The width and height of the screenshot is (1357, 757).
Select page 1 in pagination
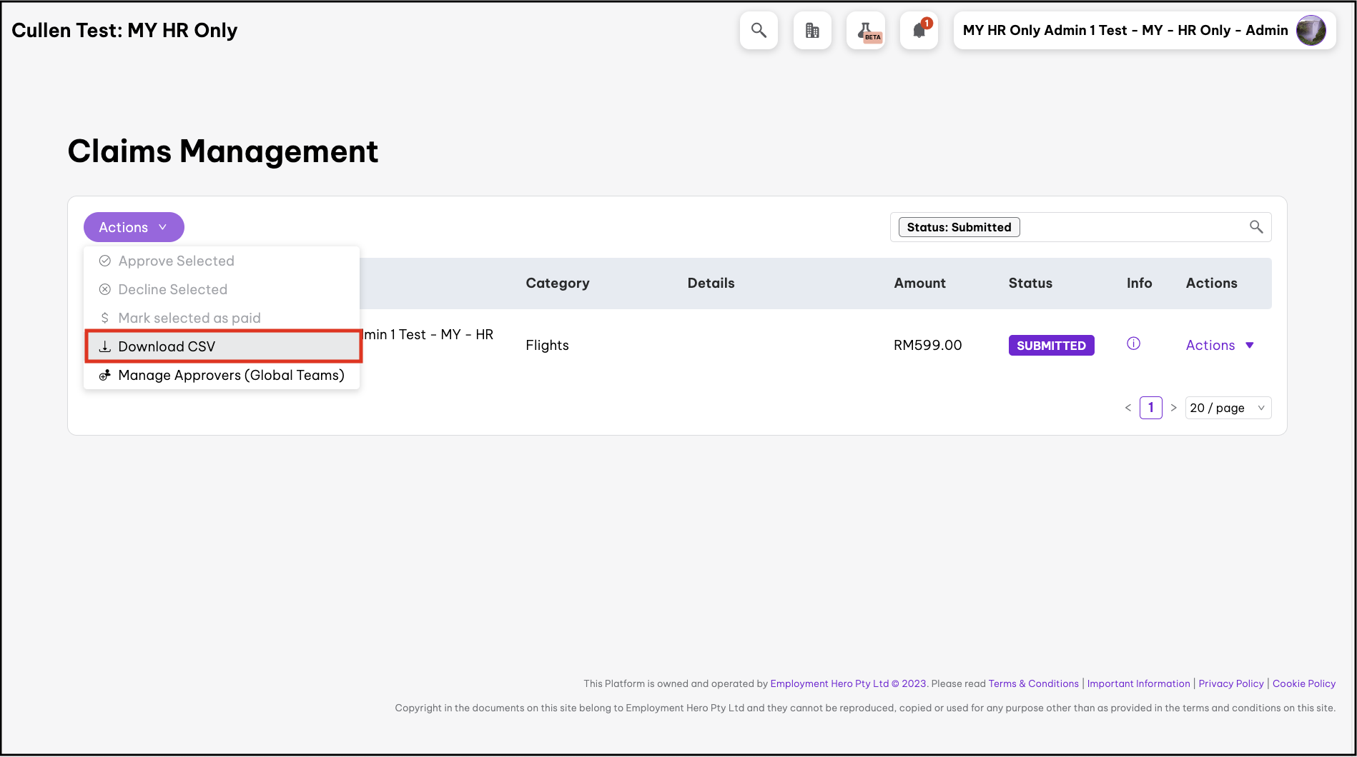[x=1150, y=408]
